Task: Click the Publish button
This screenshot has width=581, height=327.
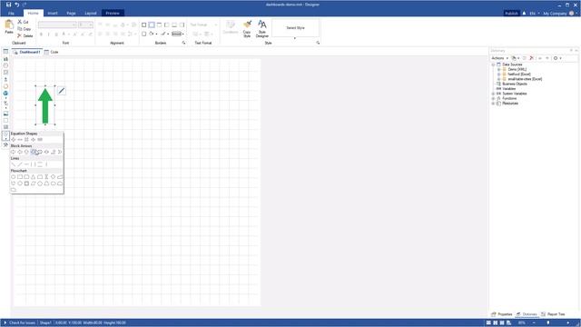Action: tap(511, 14)
